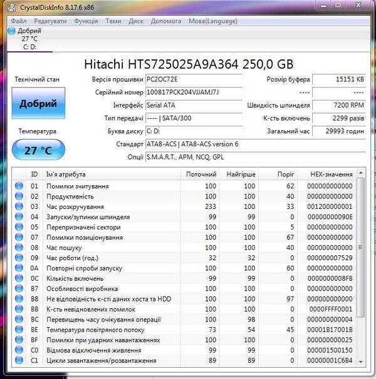376x379 pixels.
Task: Click the attribute list scrollbar down arrow
Action: (x=361, y=362)
